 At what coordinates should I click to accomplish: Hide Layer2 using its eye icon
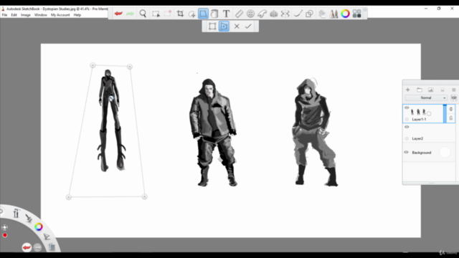(407, 127)
